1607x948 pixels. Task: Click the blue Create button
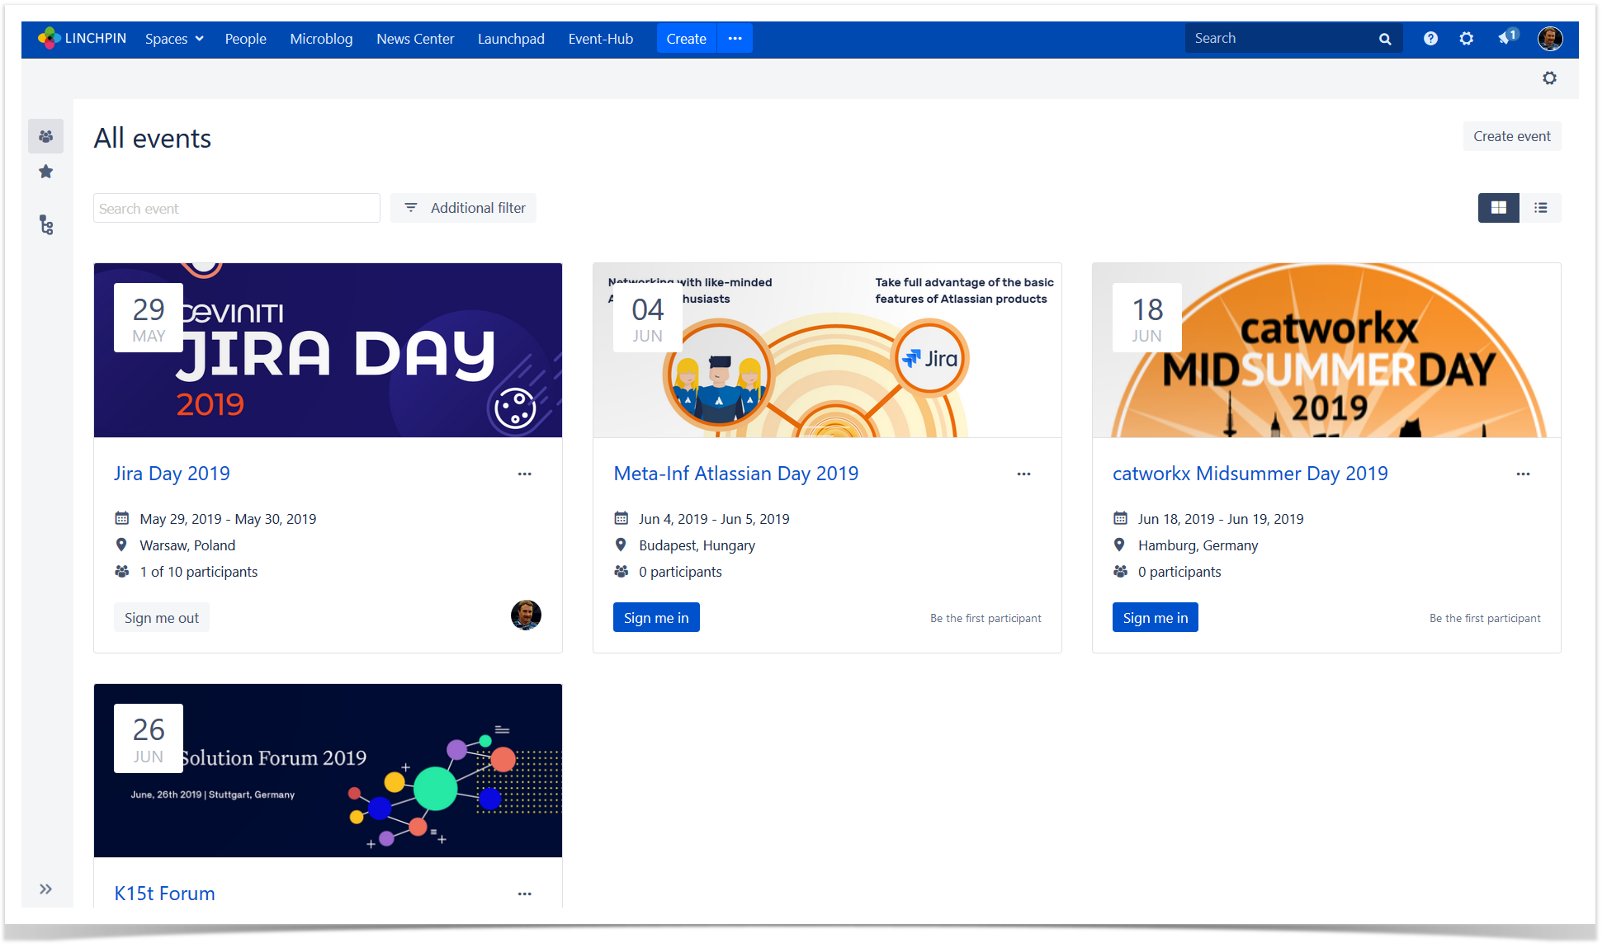686,39
